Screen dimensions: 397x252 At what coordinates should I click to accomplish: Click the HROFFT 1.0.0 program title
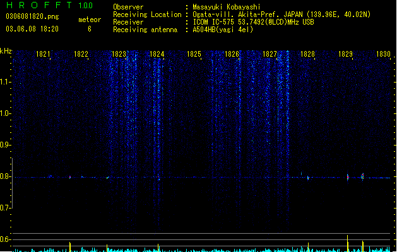(x=49, y=5)
